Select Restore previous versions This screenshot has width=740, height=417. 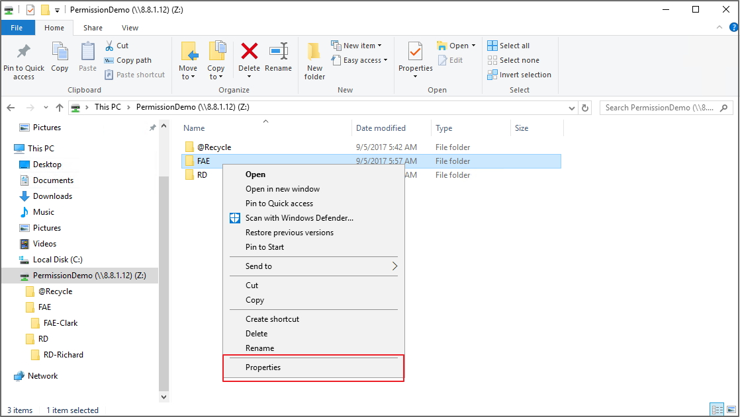pos(289,233)
